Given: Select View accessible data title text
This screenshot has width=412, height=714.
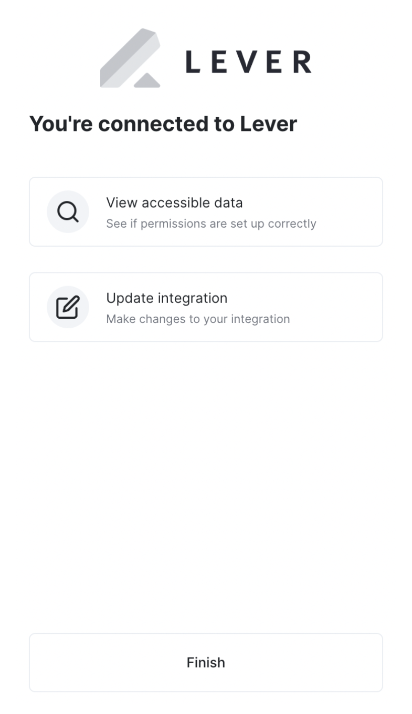Looking at the screenshot, I should (x=174, y=203).
